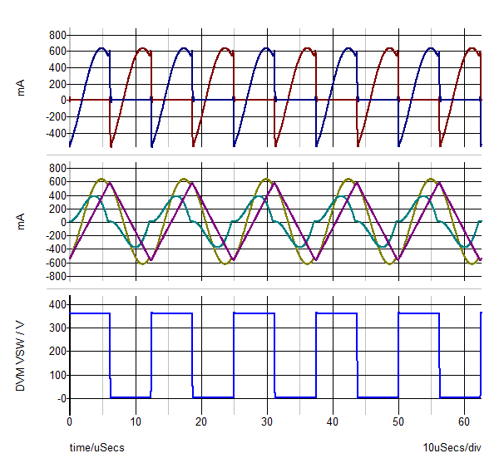
Task: Click the -400 tick in the top plot
Action: tap(55, 133)
